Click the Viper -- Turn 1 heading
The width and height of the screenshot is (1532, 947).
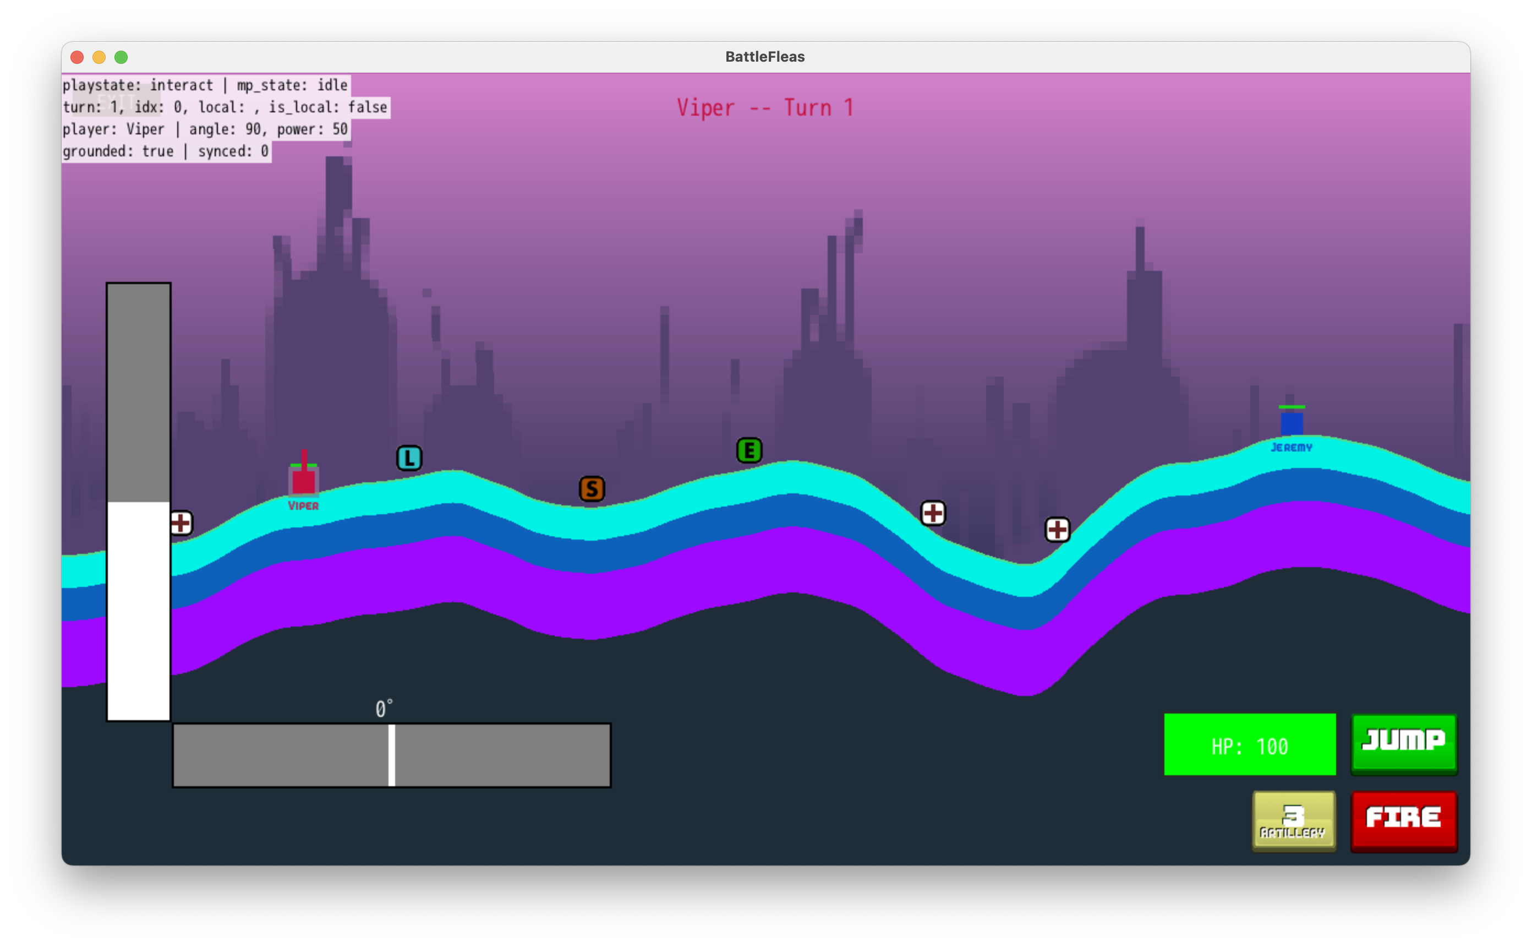tap(765, 108)
